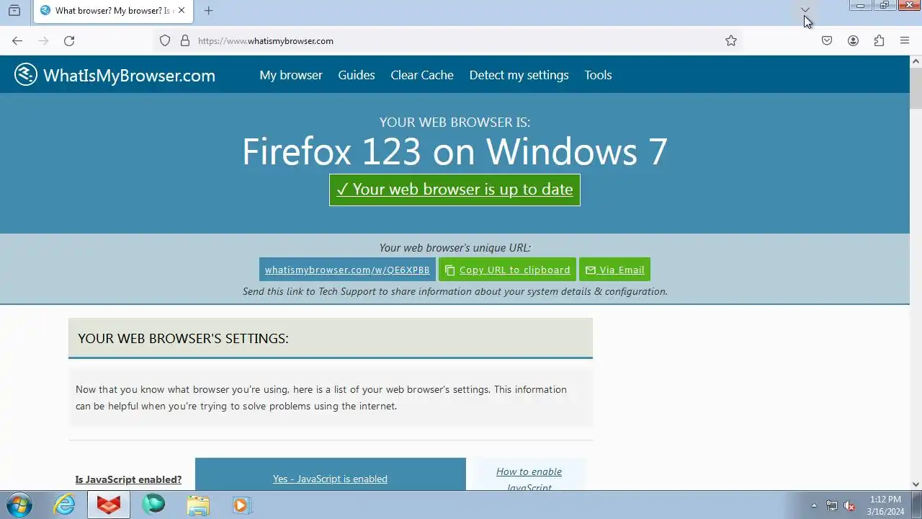Open a new tab with plus
Screen dimensions: 922x519
click(208, 11)
